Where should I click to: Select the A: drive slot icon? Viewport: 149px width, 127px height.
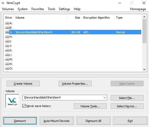[x=7, y=23]
